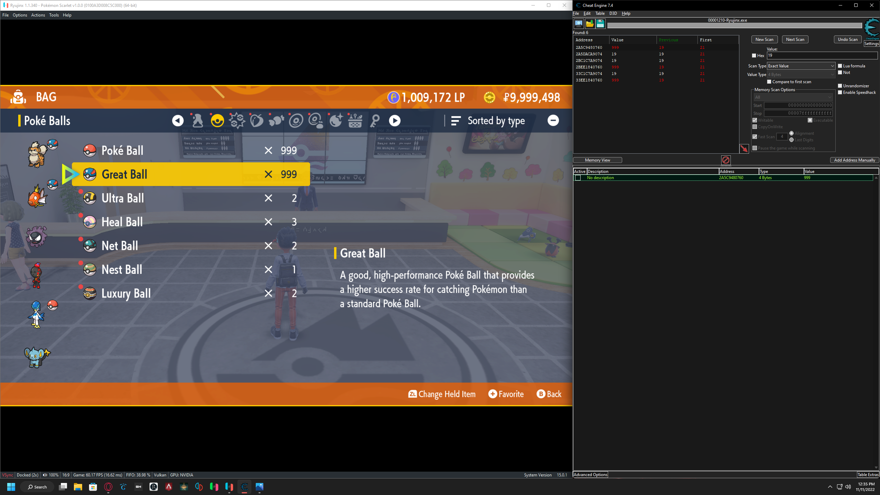
Task: Click the Next Scan button
Action: pyautogui.click(x=795, y=40)
